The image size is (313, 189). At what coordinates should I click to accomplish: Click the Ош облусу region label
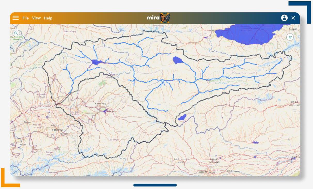click(x=114, y=140)
